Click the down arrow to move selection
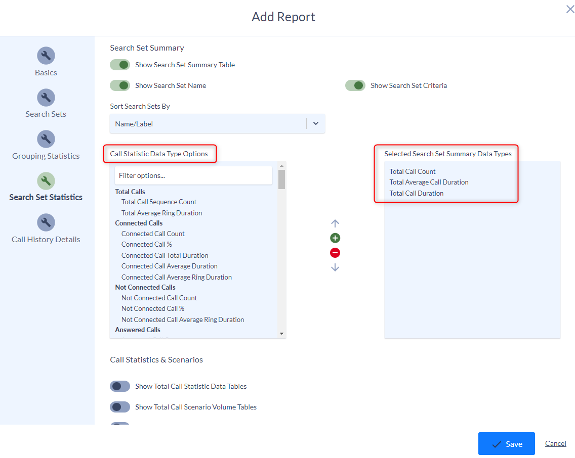Screen dimensions: 575x458 click(335, 267)
